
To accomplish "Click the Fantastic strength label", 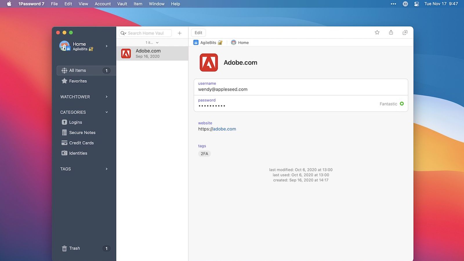I will pos(388,104).
